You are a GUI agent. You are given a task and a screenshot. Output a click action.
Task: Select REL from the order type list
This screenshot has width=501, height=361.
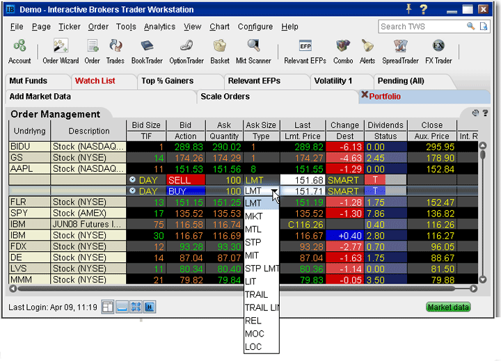tap(262, 321)
